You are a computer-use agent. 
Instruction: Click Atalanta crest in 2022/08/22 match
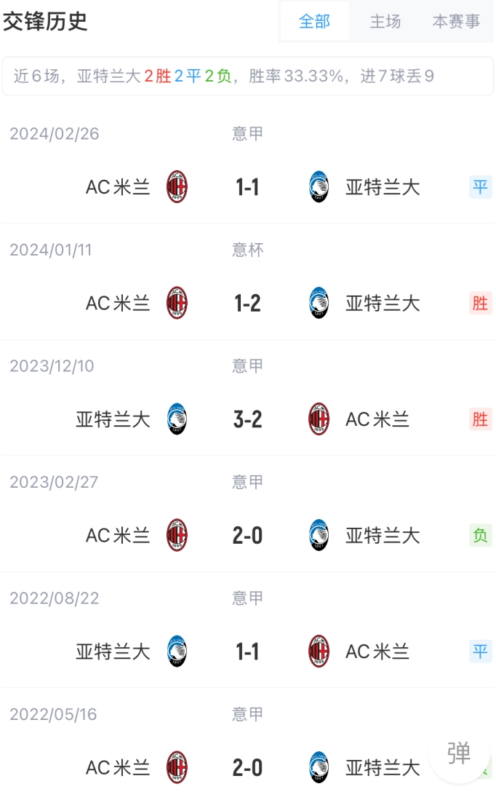point(177,652)
